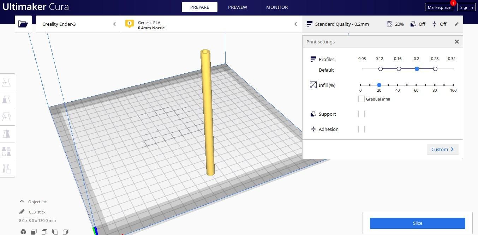Click the Slice button
This screenshot has width=478, height=235.
coord(417,223)
